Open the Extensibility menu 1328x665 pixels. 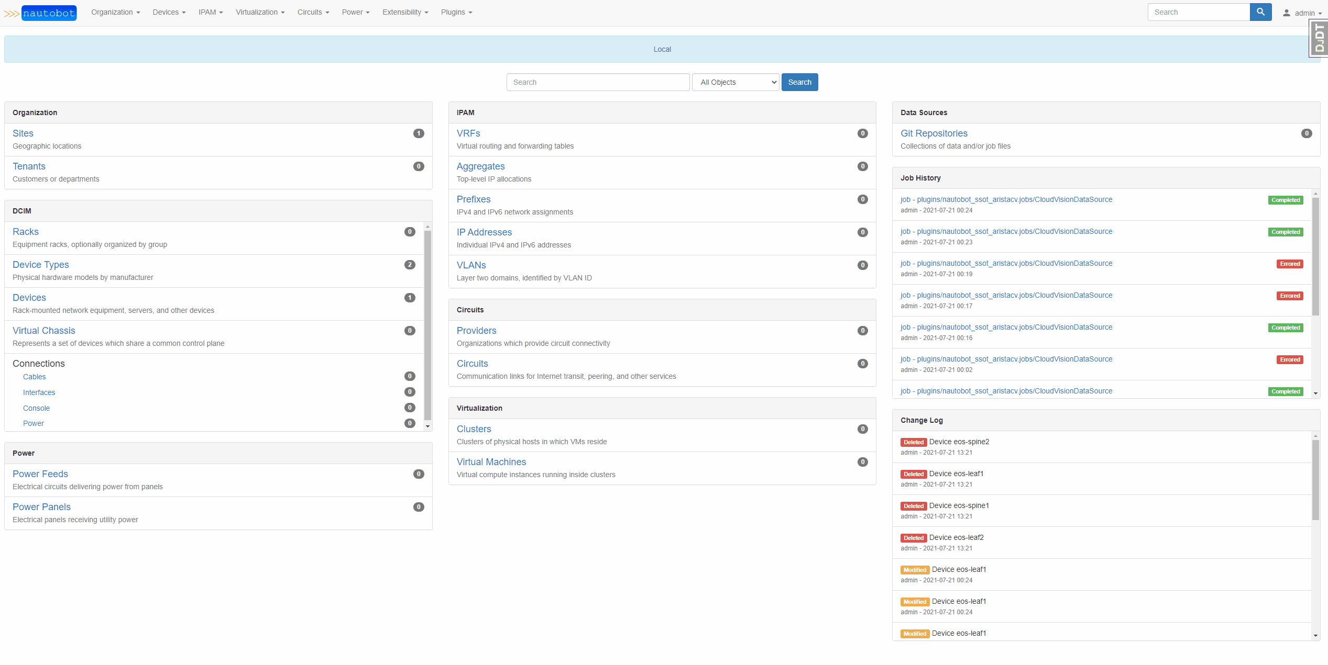point(405,12)
